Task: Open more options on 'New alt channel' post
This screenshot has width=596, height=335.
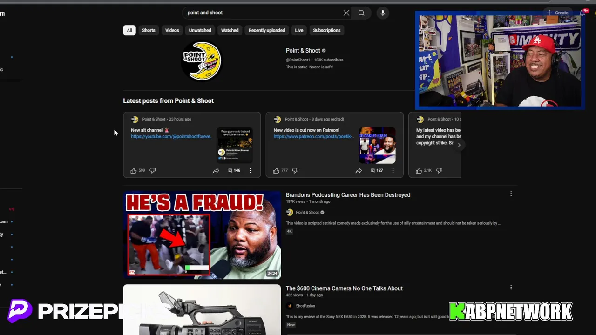Action: point(250,171)
